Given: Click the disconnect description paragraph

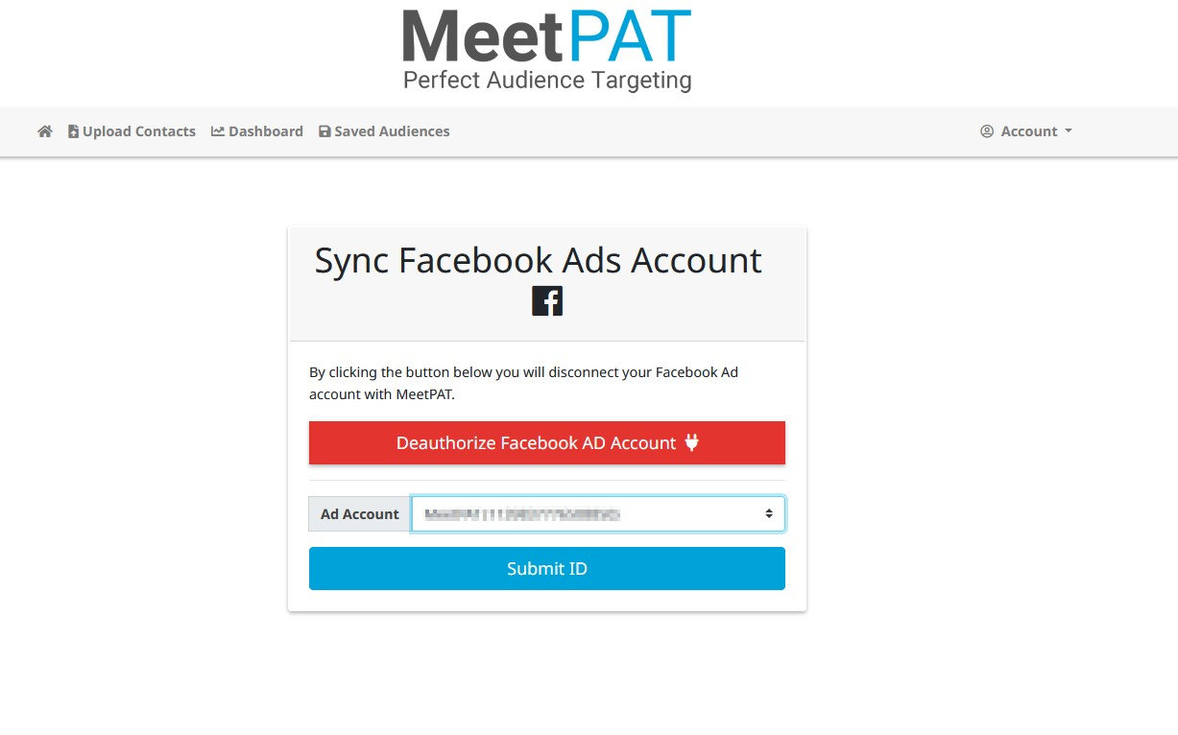Looking at the screenshot, I should (523, 383).
